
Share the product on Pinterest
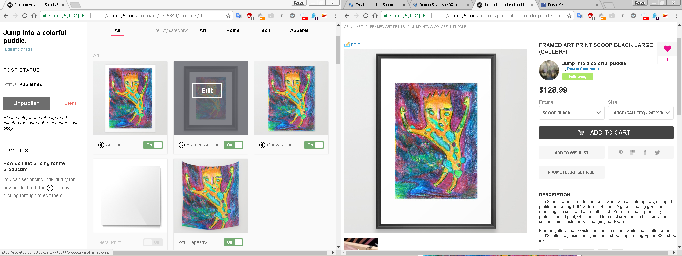coord(621,152)
